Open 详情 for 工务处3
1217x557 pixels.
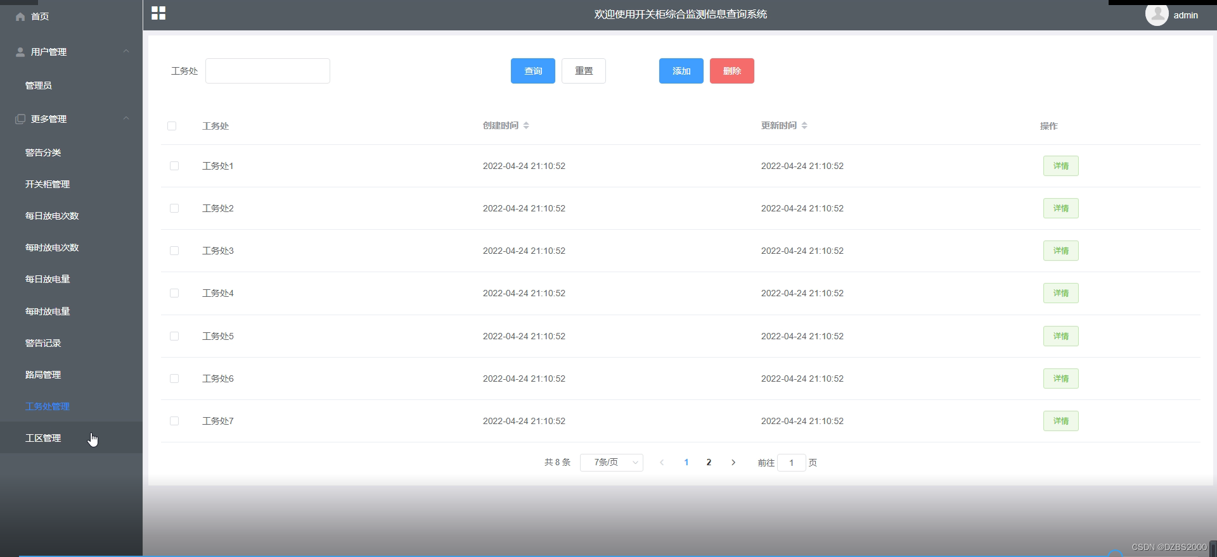point(1061,251)
